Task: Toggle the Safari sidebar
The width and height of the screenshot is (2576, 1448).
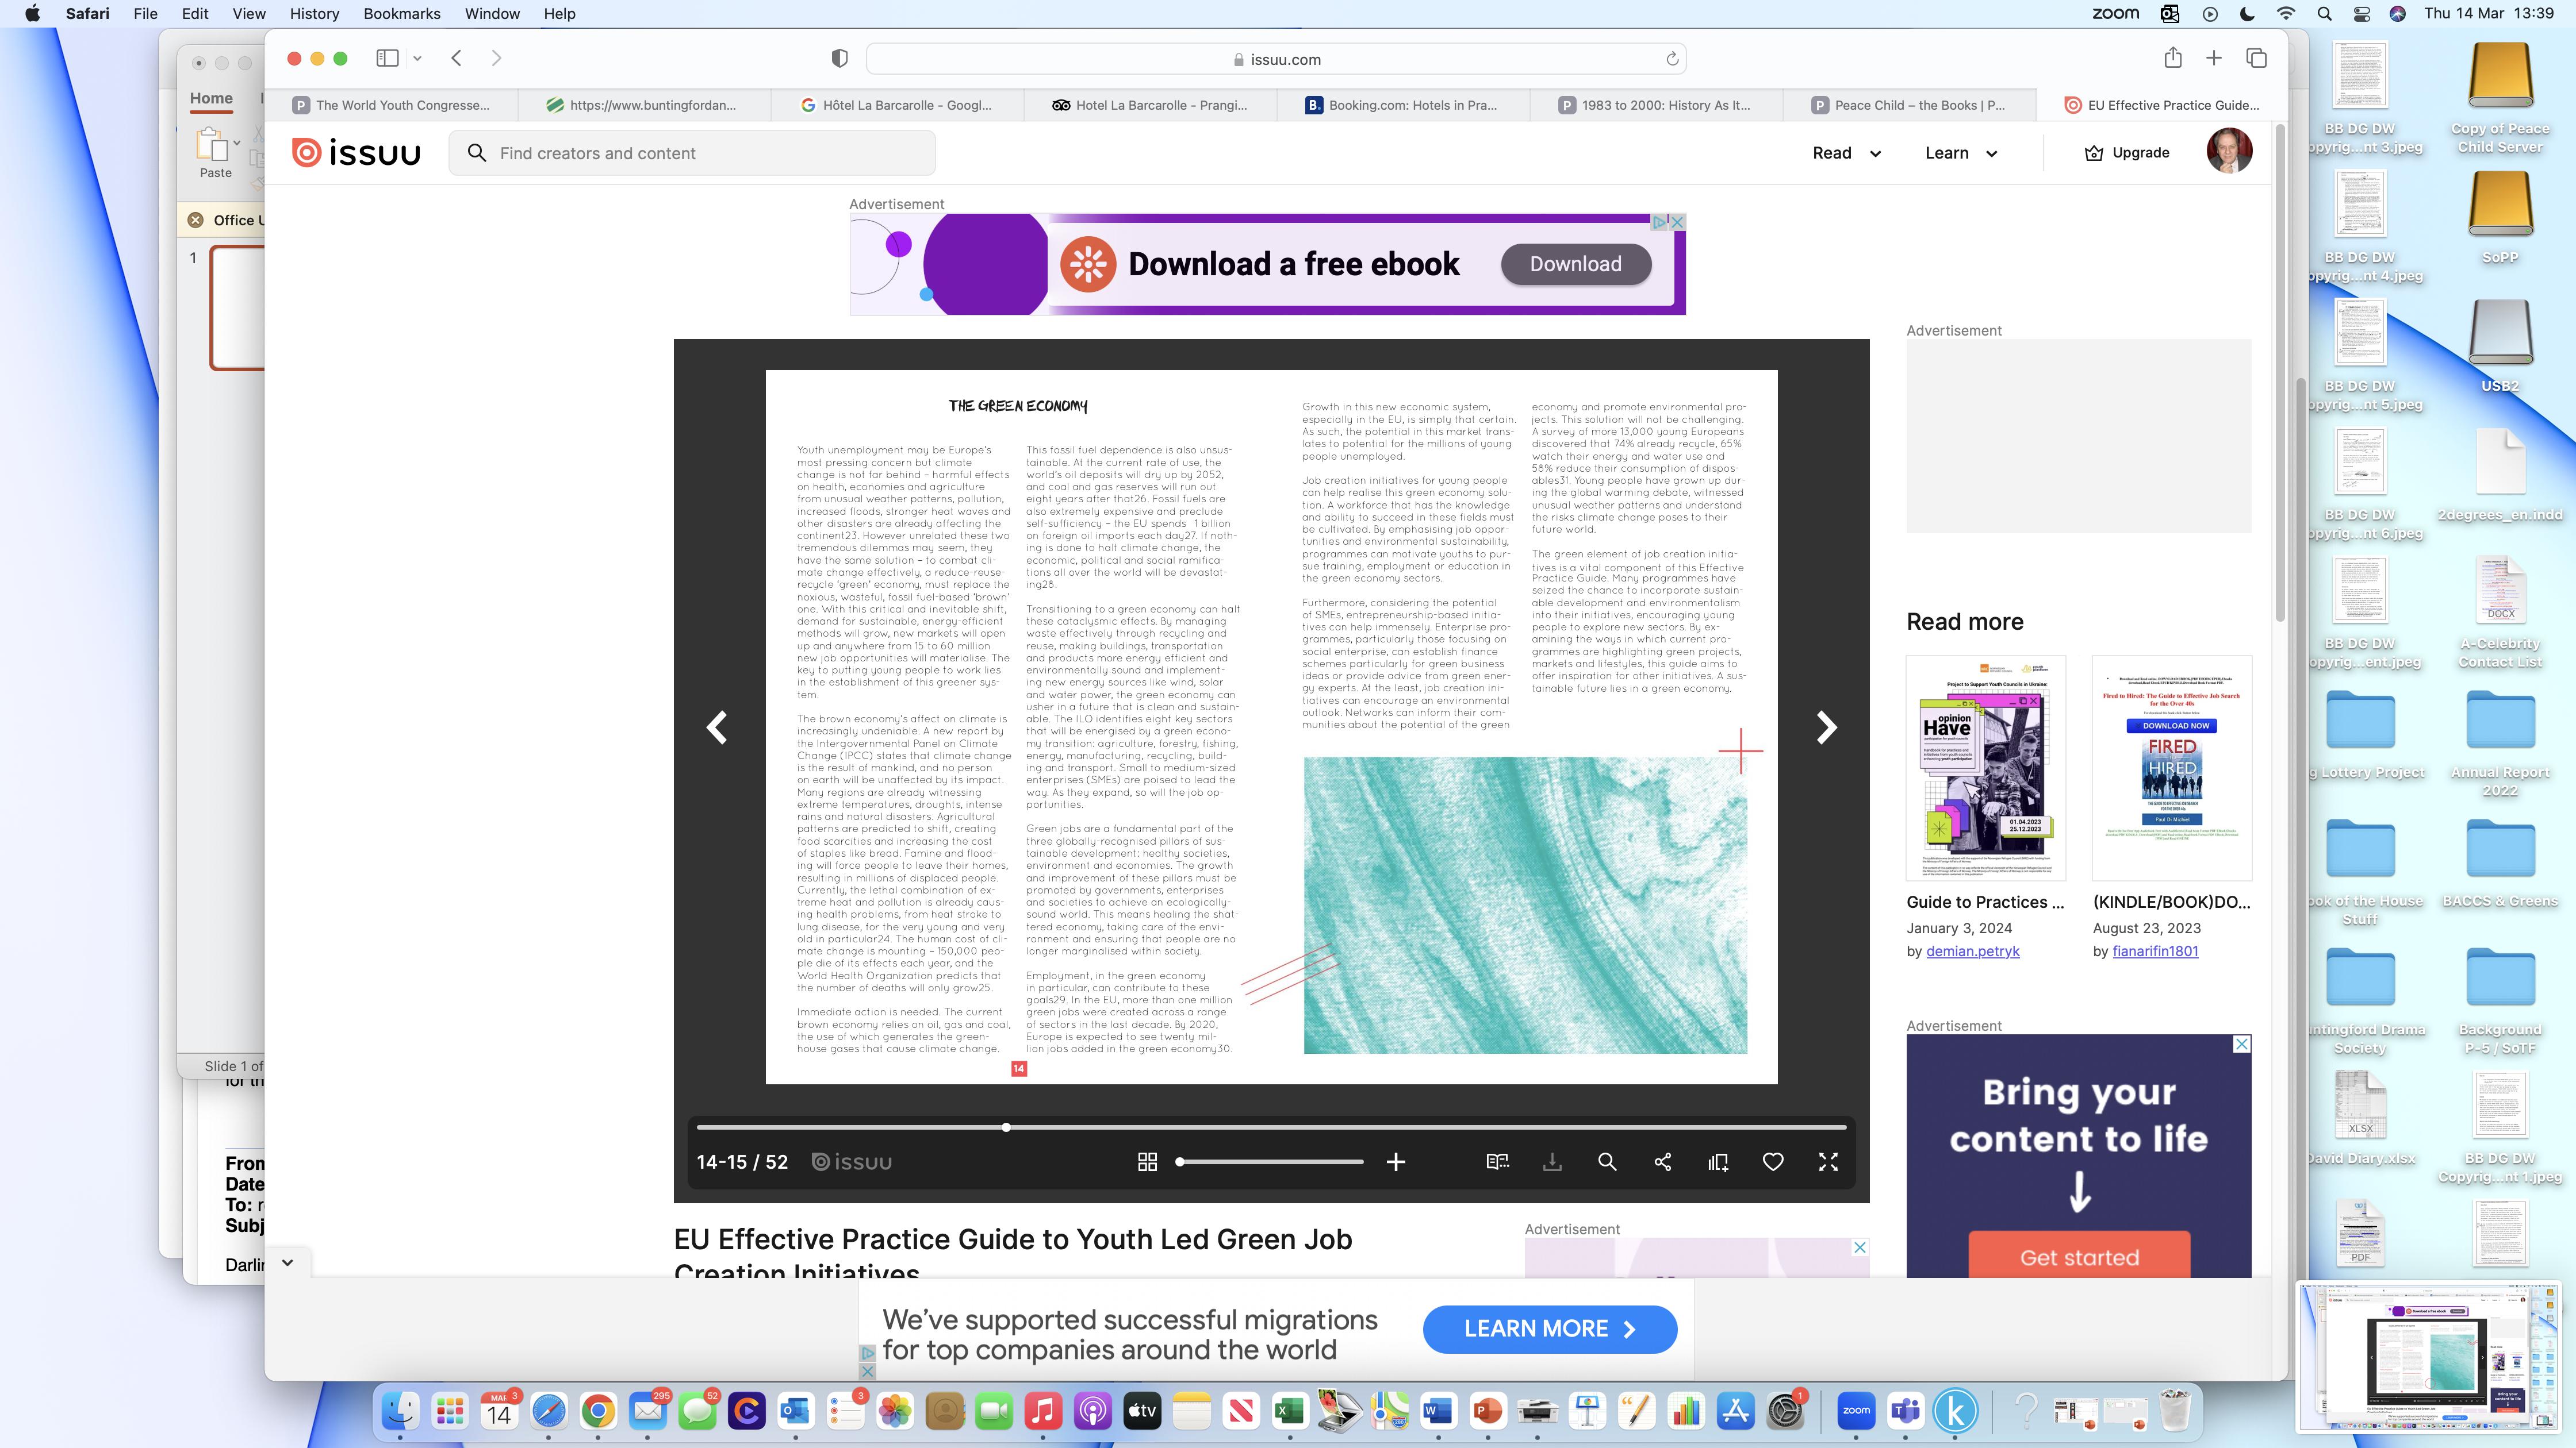Action: [x=387, y=58]
